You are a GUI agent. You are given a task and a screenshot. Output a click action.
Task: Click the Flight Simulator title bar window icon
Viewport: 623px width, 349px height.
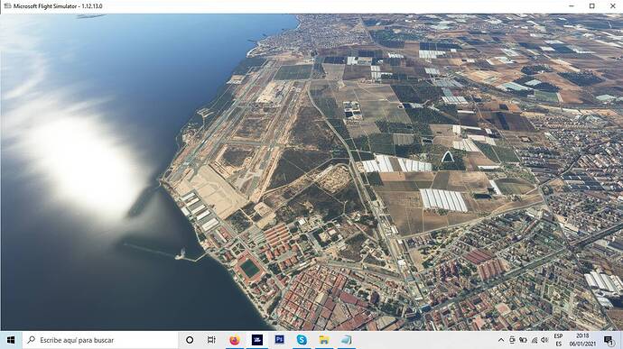tap(7, 6)
